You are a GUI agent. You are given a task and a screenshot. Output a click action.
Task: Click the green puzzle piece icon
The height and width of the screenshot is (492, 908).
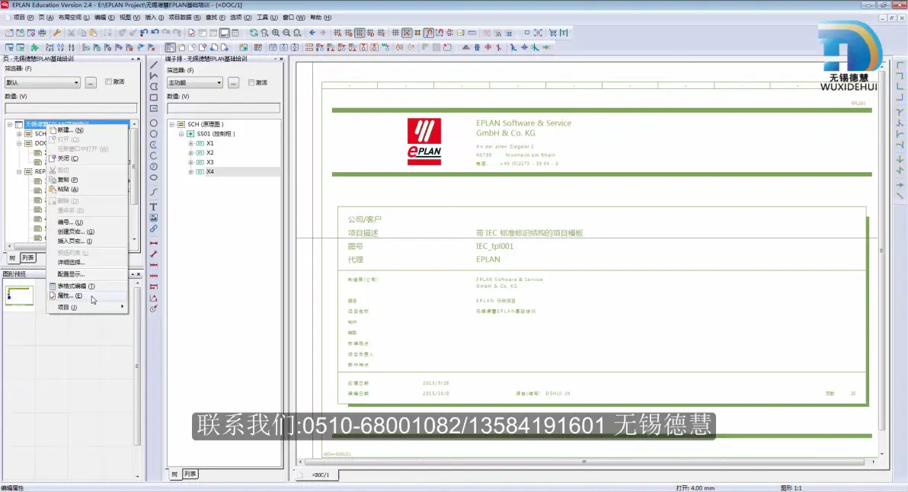(x=35, y=47)
